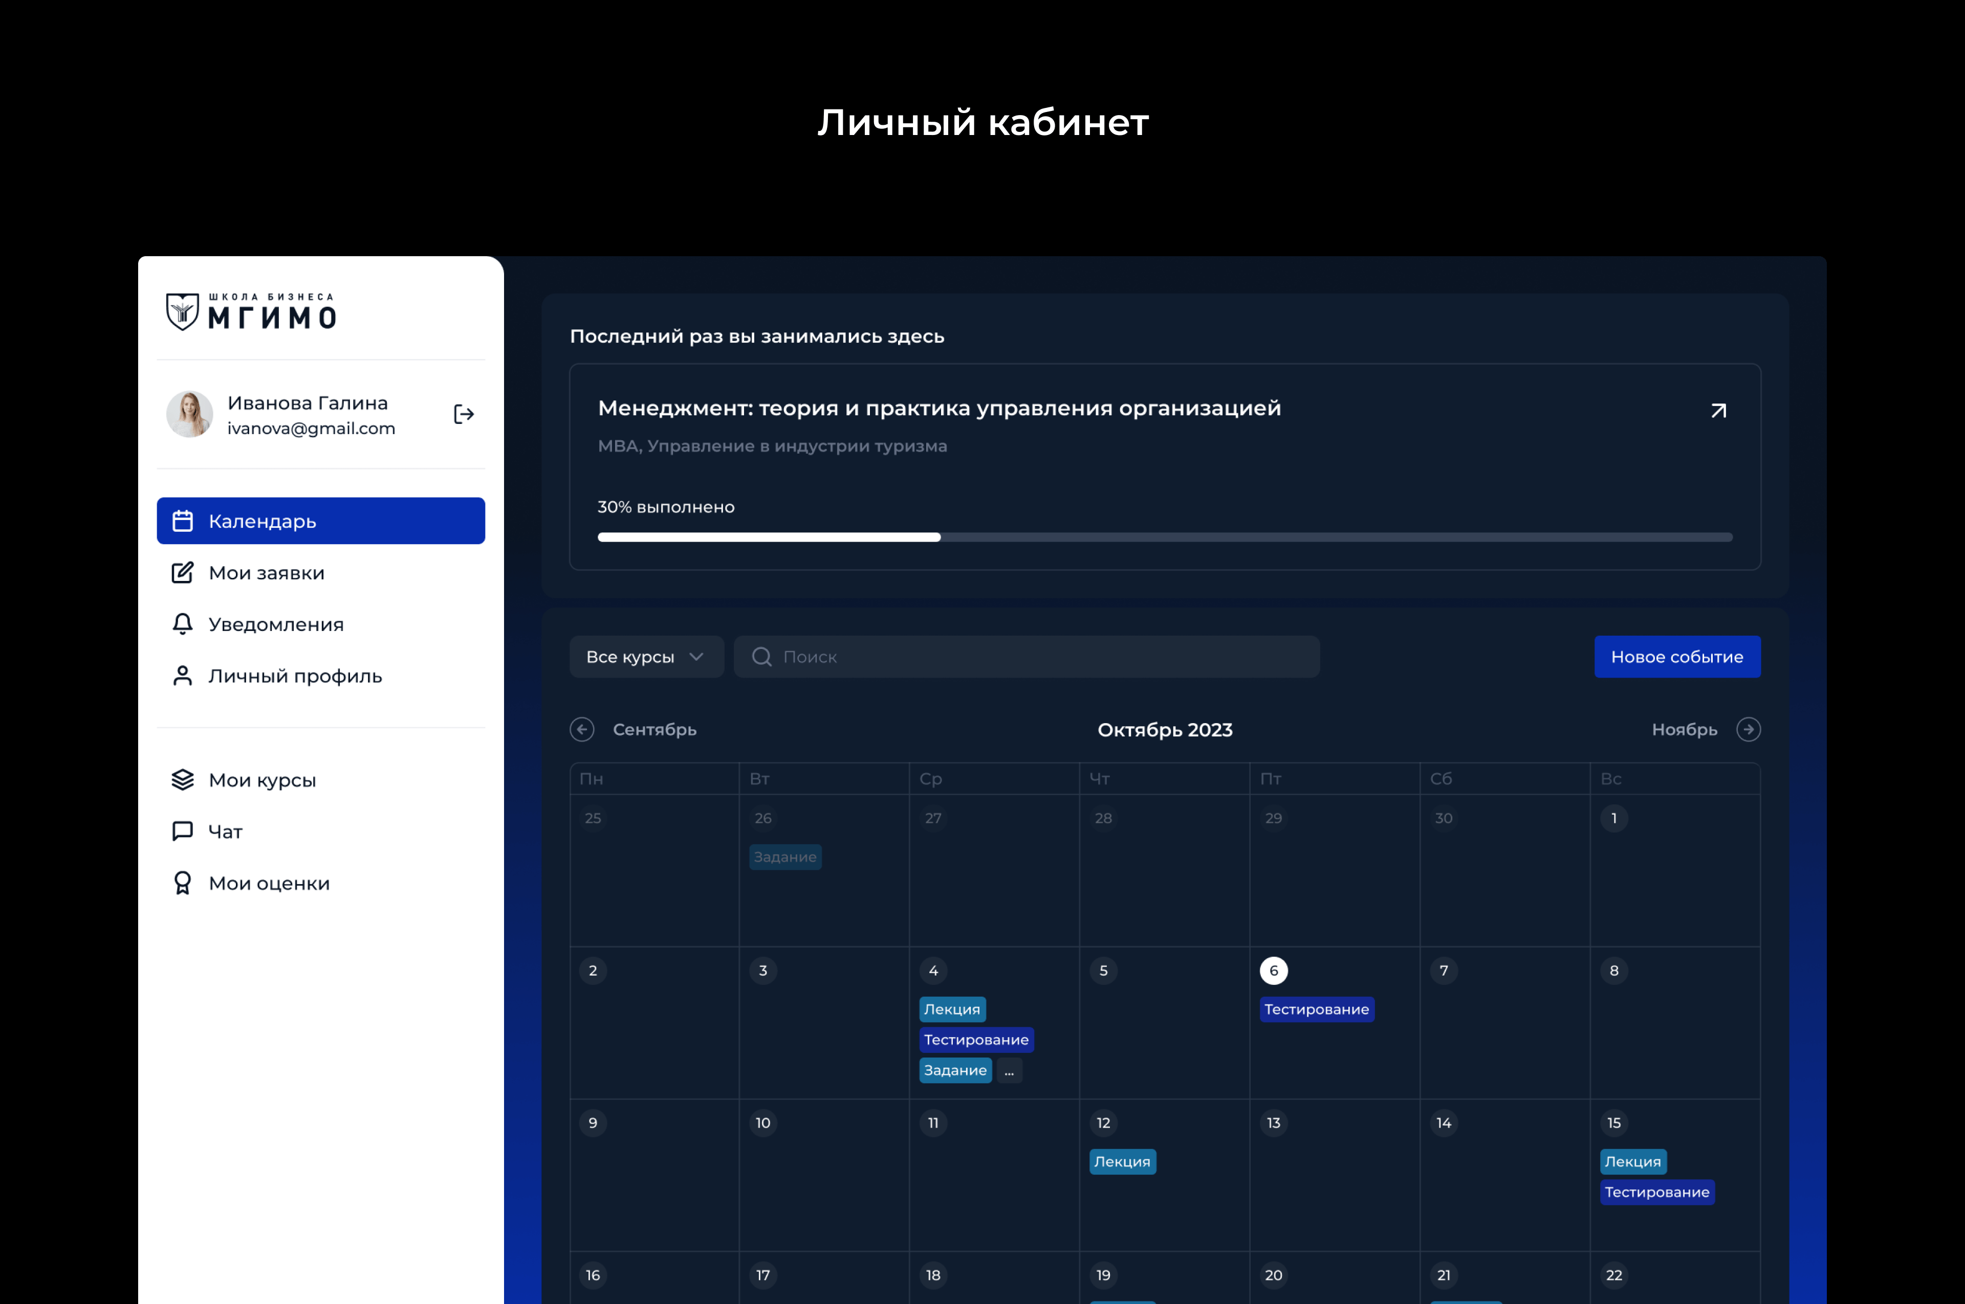Click the Новое событие button
The height and width of the screenshot is (1304, 1965).
pyautogui.click(x=1676, y=657)
